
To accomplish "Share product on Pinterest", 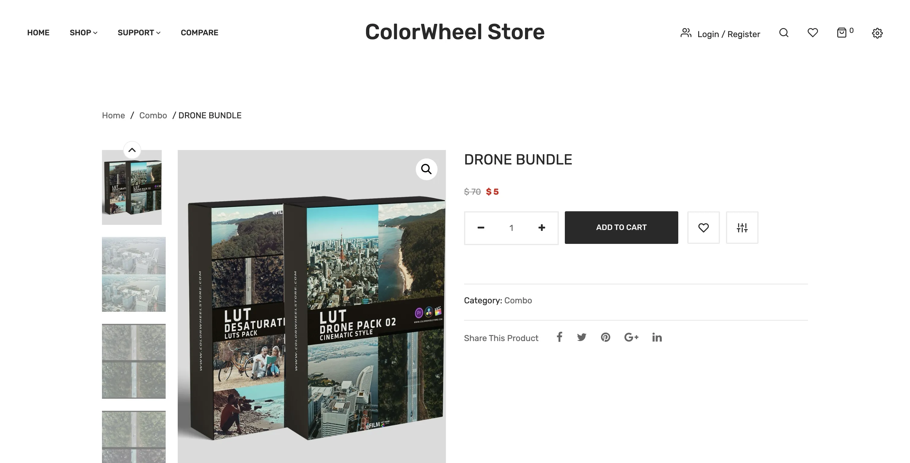I will coord(606,337).
